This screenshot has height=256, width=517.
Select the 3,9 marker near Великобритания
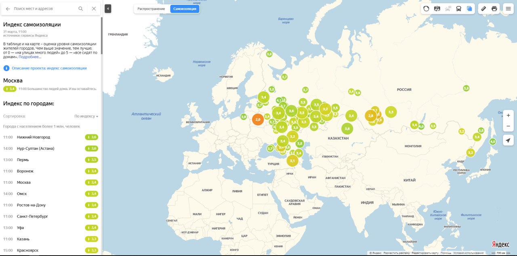[x=244, y=117]
